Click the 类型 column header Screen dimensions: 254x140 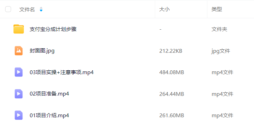pyautogui.click(x=217, y=9)
